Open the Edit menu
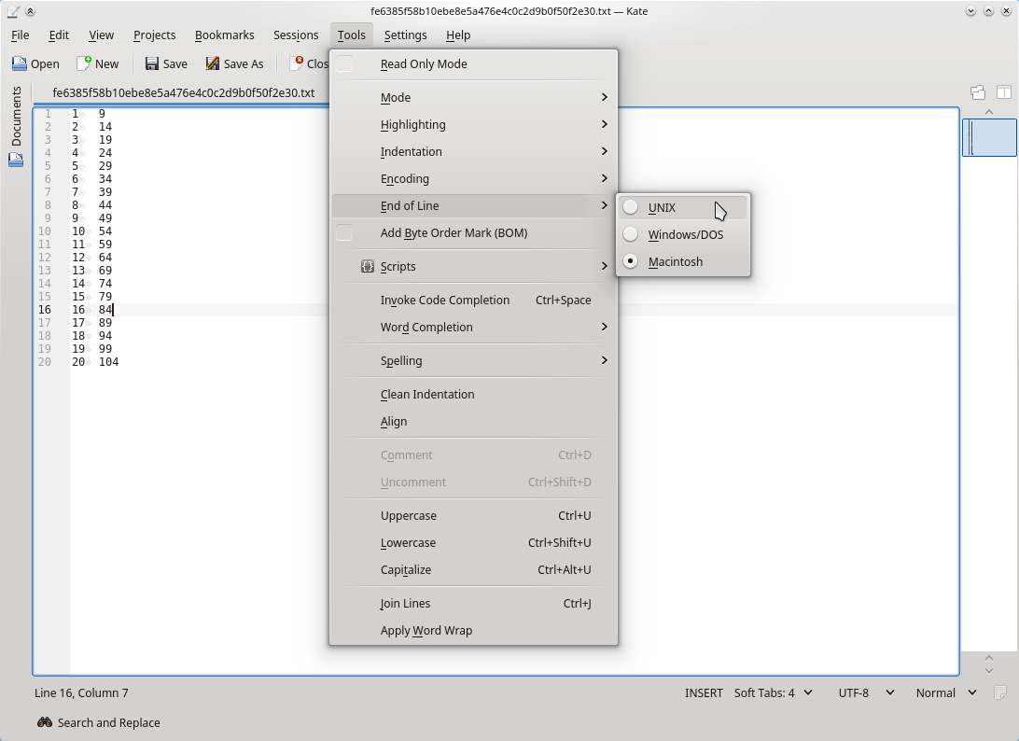Viewport: 1019px width, 741px height. 59,35
